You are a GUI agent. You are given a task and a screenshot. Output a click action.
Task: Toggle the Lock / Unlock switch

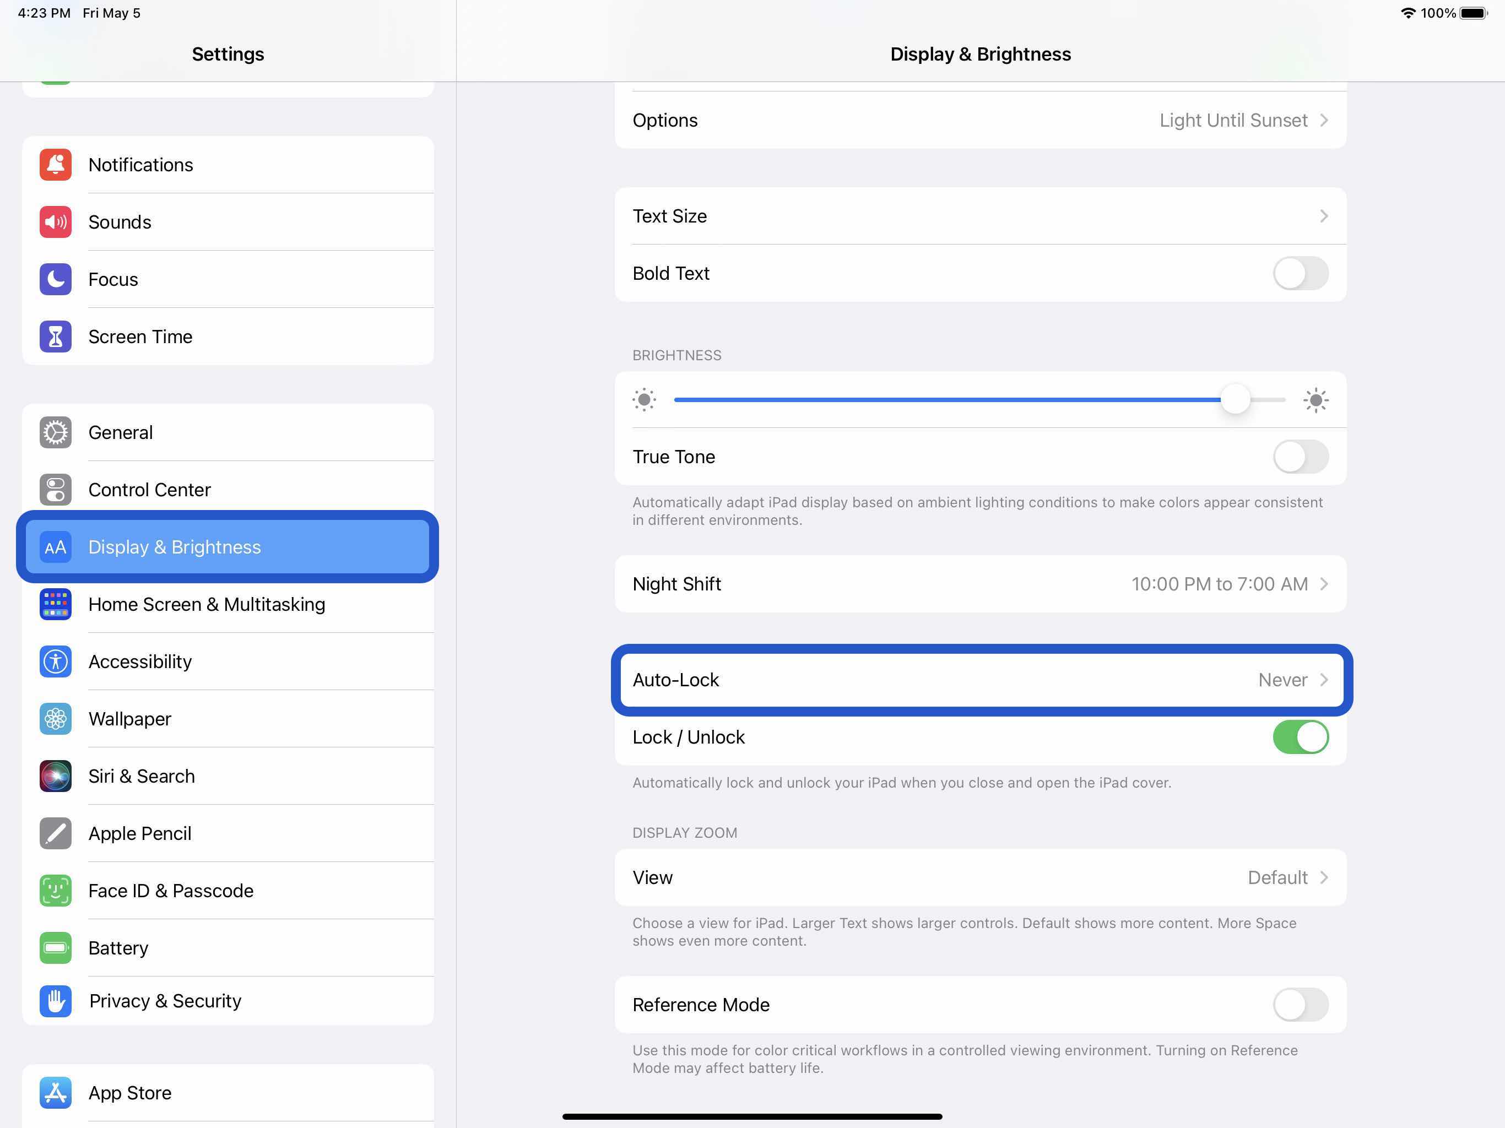[1300, 737]
